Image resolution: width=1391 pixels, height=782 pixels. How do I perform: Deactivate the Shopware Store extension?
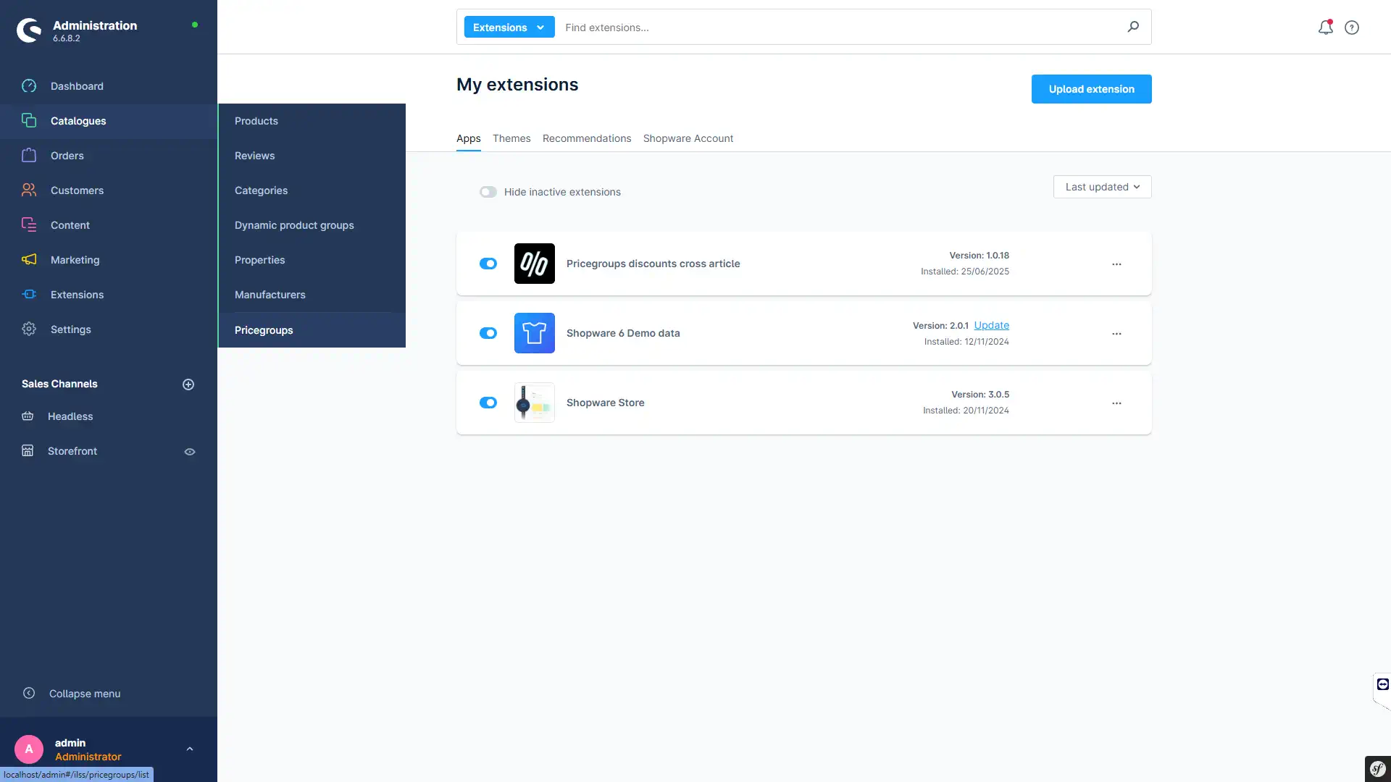pos(488,403)
